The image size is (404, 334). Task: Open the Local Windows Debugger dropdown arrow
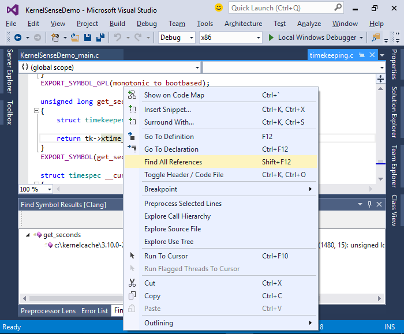pyautogui.click(x=361, y=37)
